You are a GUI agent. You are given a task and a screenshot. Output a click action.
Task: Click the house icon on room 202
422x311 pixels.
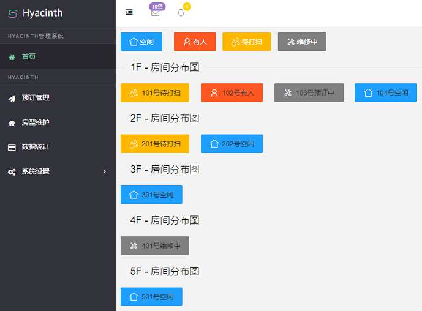(214, 144)
